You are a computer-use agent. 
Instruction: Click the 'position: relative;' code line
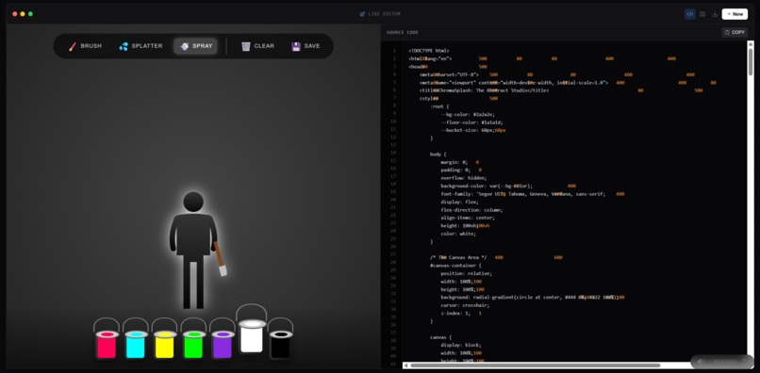tap(466, 273)
